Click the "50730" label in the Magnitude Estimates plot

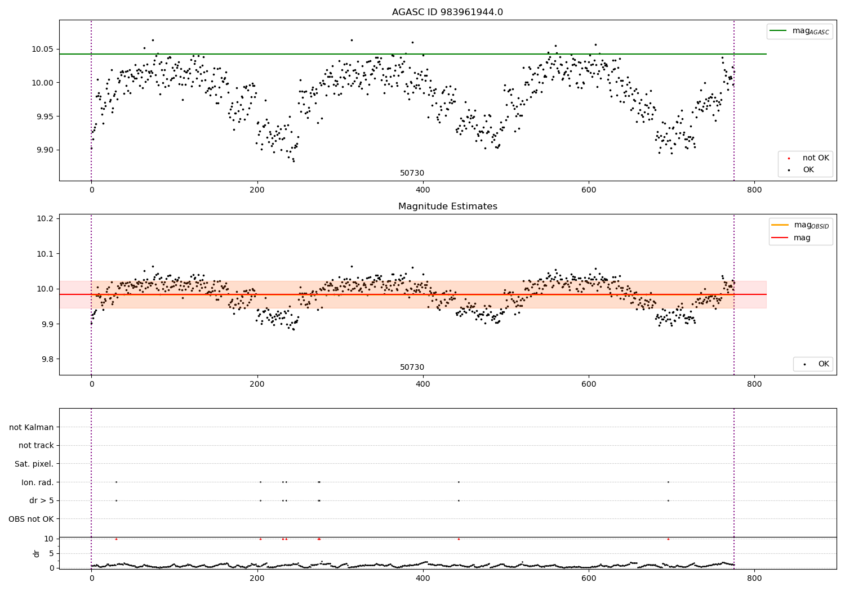(x=412, y=368)
